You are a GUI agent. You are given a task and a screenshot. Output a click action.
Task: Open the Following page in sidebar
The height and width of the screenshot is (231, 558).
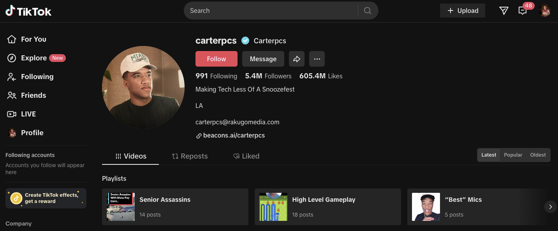coord(37,76)
